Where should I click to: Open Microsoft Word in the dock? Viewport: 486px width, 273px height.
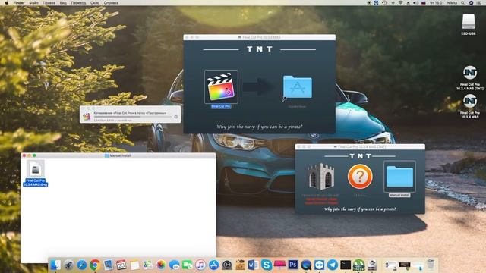coord(253,265)
